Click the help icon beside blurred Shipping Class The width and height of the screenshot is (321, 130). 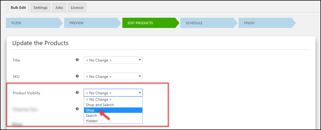(x=77, y=109)
